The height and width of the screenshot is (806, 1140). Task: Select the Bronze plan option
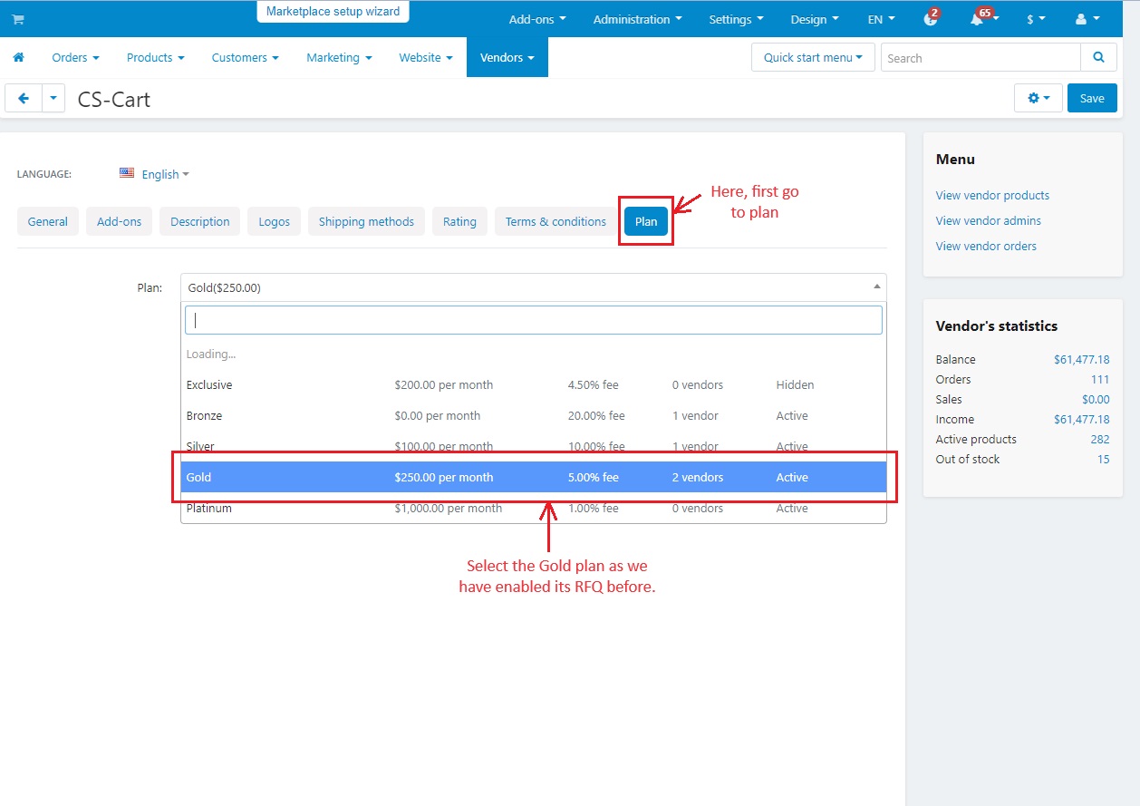pyautogui.click(x=533, y=415)
